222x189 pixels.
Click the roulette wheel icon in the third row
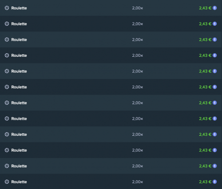pyautogui.click(x=7, y=39)
